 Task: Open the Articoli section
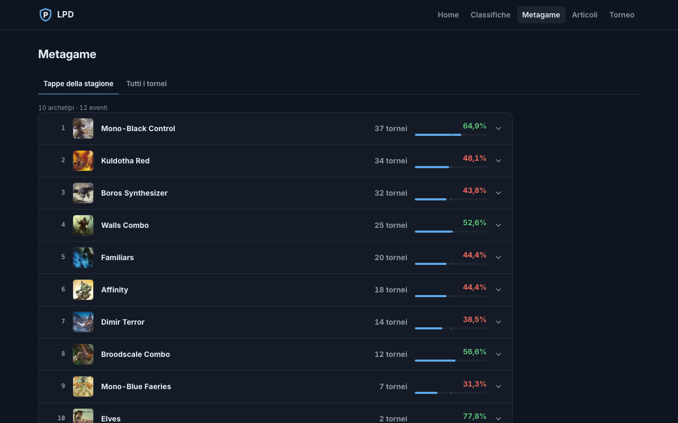585,15
